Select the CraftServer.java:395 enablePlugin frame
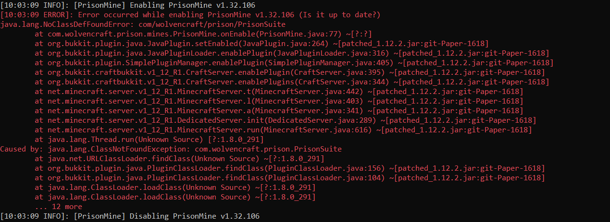 tap(289, 72)
